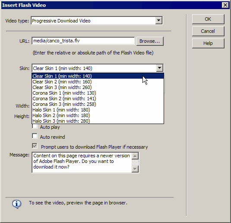Enable the Auto play checkbox
This screenshot has width=231, height=223.
35,126
